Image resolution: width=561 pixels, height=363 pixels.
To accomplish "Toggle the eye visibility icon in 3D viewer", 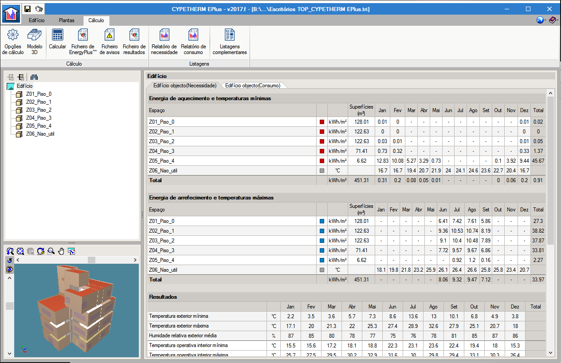I will coord(10,269).
